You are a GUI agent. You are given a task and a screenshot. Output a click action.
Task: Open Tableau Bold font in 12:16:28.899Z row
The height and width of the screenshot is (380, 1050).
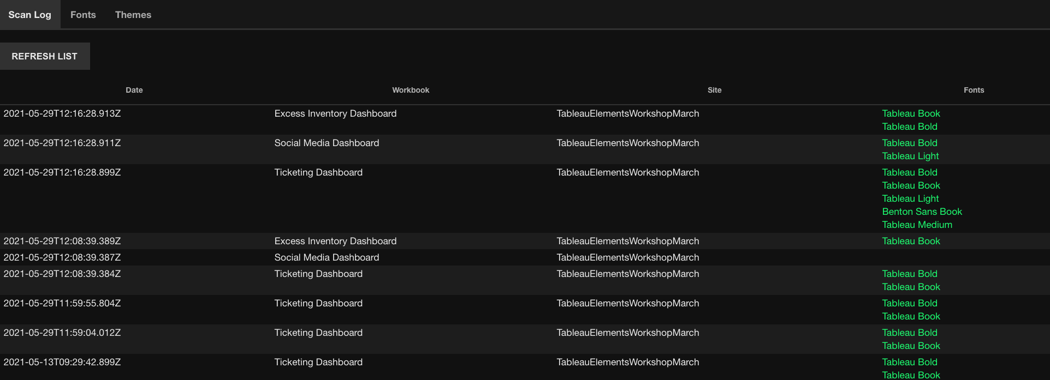point(910,172)
